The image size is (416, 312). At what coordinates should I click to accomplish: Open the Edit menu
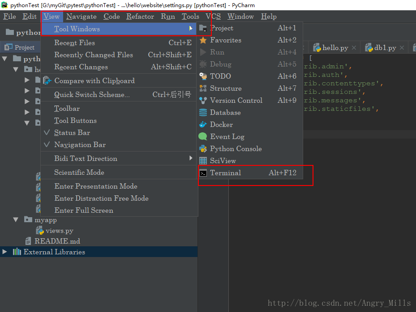(30, 17)
